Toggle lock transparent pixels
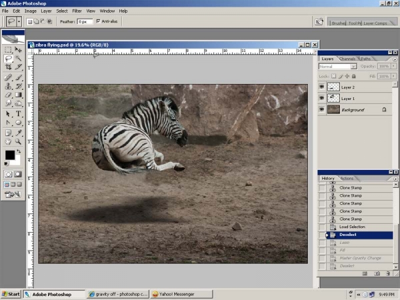 tap(334, 76)
